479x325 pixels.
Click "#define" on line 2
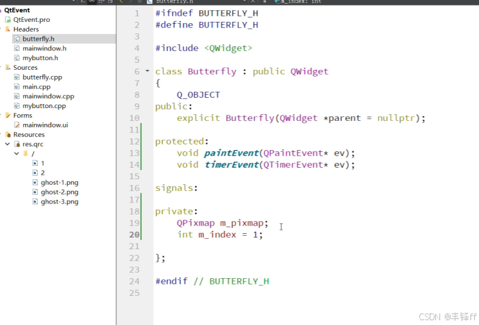coord(174,25)
